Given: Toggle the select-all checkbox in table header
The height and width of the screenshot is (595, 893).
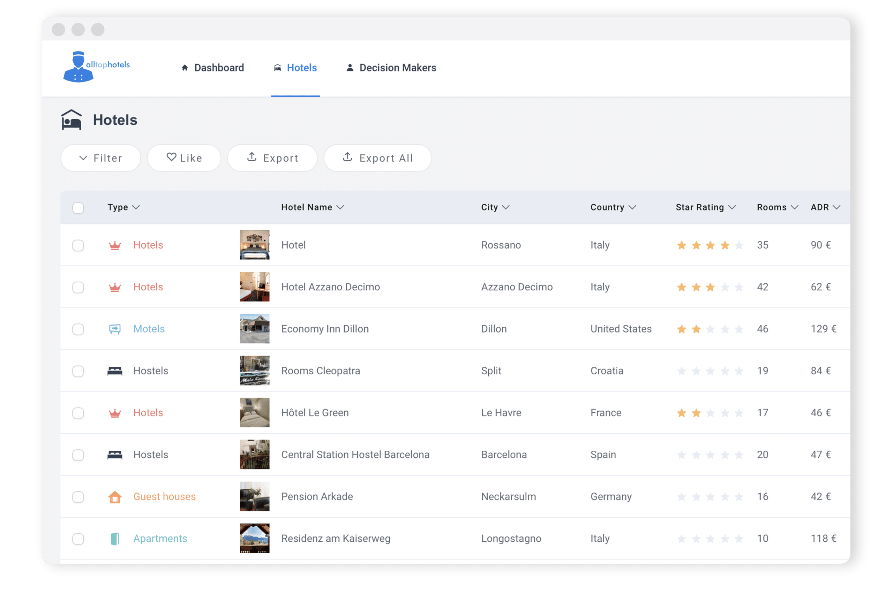Looking at the screenshot, I should 78,207.
